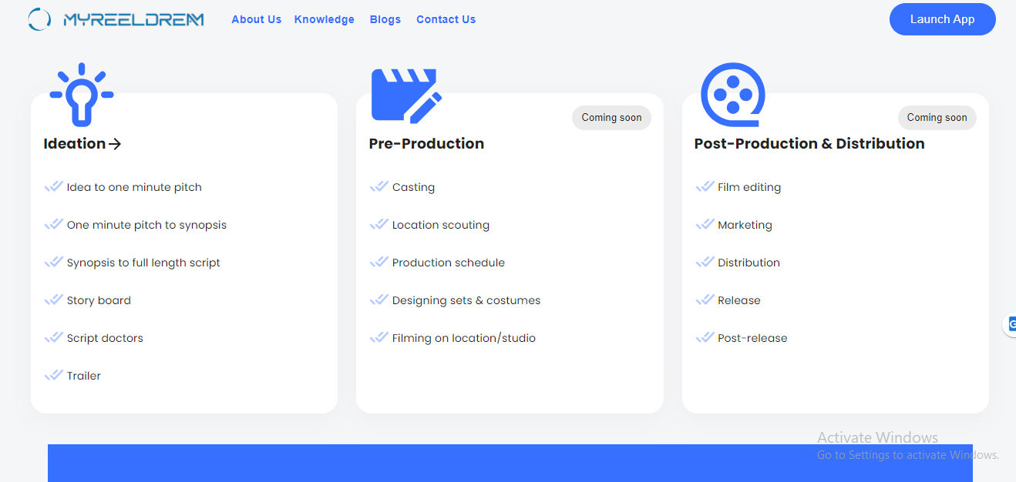Click the arrow next to Ideation
Screen dimensions: 1016x482
coord(115,144)
